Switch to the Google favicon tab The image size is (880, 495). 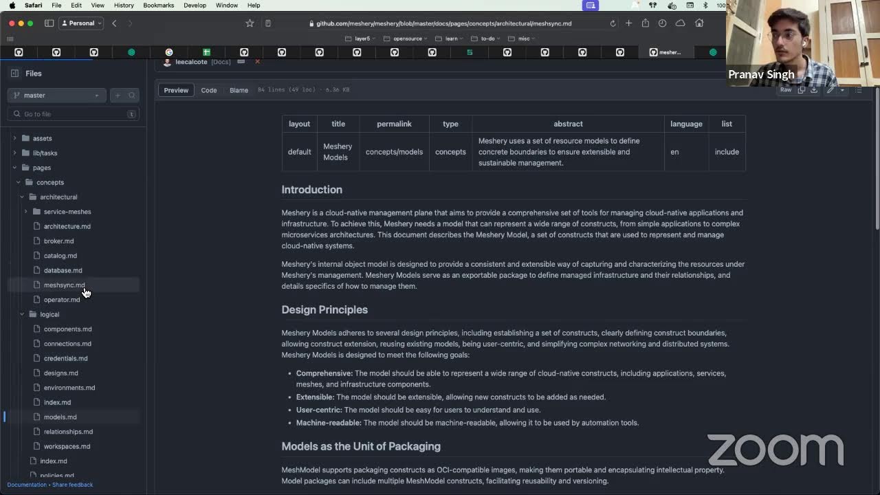point(169,52)
